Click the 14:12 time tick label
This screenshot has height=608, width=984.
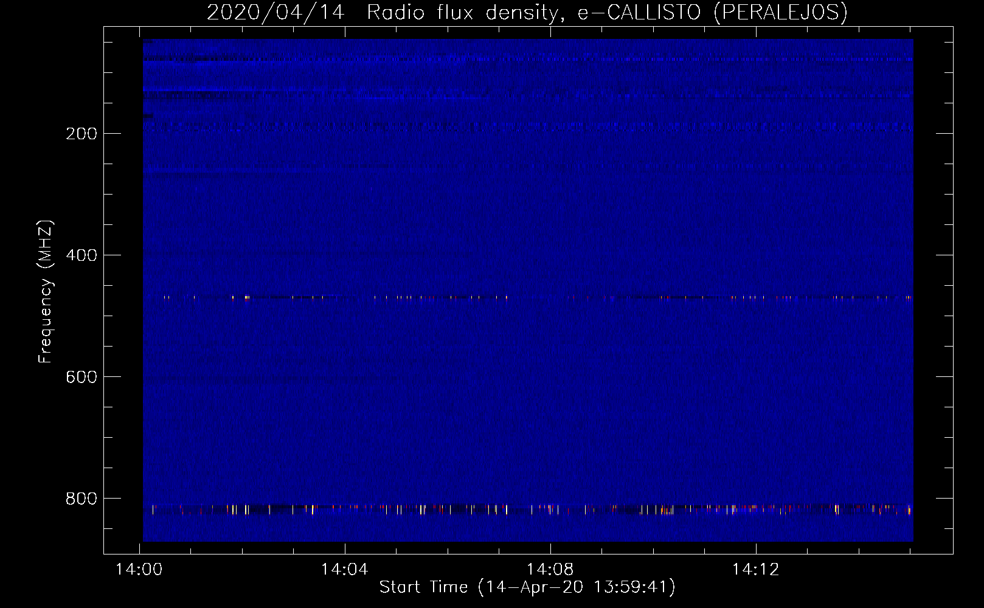tap(756, 570)
